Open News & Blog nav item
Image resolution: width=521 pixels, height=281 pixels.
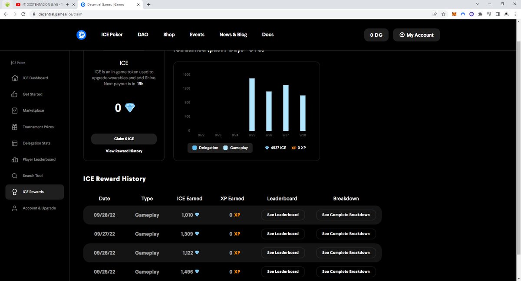(x=233, y=35)
